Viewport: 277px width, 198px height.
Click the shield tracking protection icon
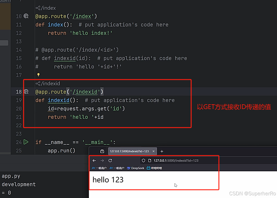[x=143, y=161]
